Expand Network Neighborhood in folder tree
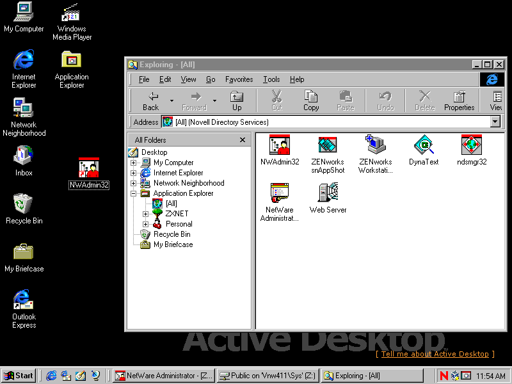512x384 pixels. (133, 183)
